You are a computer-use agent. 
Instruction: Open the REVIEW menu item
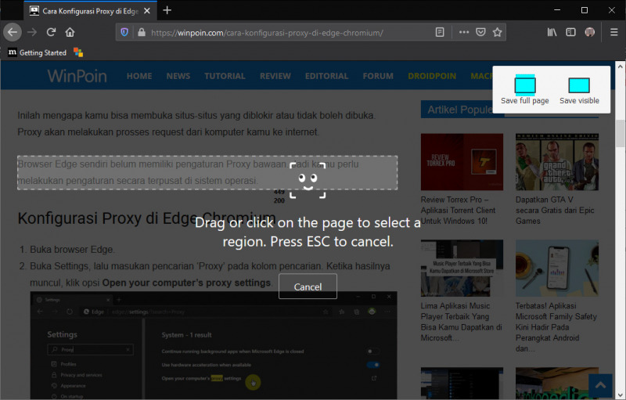click(275, 76)
